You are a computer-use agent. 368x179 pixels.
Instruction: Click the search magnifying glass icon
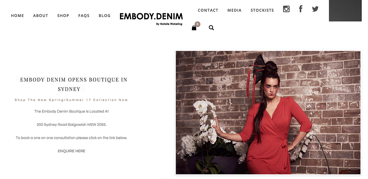[x=211, y=28]
